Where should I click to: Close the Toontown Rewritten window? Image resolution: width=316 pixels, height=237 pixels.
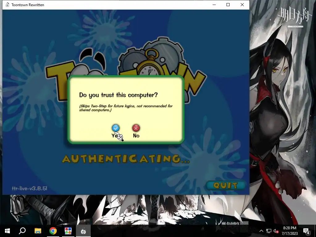(x=242, y=5)
